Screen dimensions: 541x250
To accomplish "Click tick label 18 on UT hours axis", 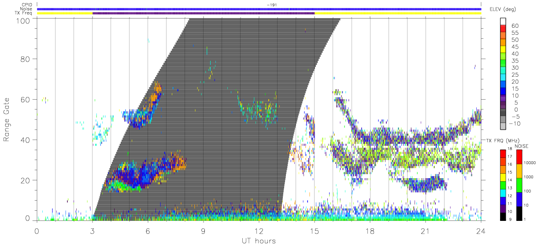I will 370,231.
